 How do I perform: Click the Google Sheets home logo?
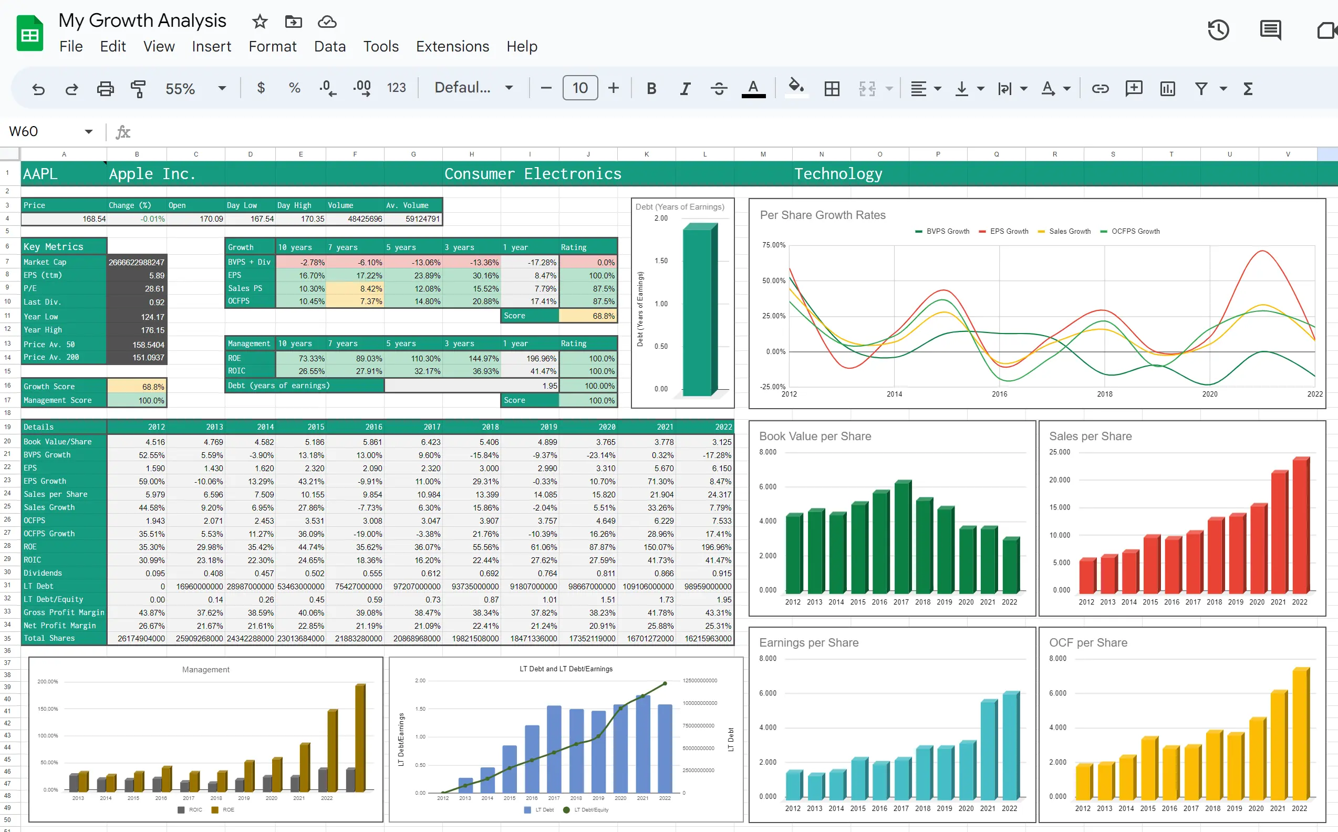coord(30,33)
